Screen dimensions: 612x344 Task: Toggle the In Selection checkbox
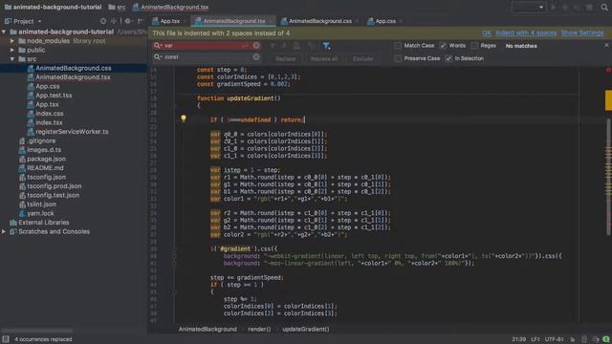(448, 58)
